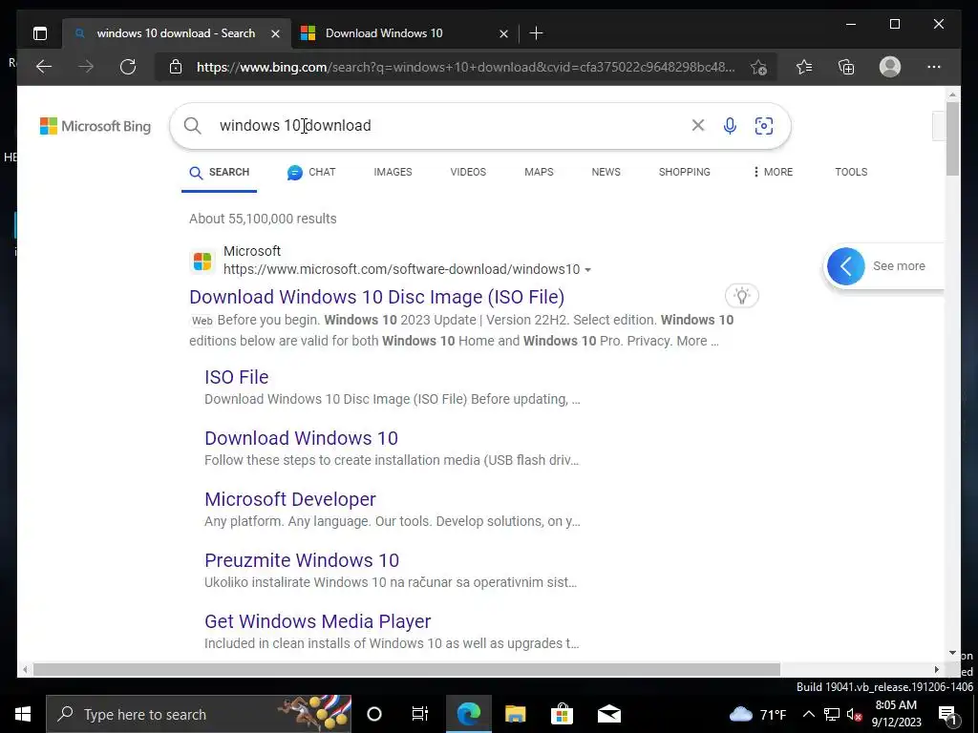Click the 'About 55,100,000 results' text
The width and height of the screenshot is (978, 733).
click(263, 219)
